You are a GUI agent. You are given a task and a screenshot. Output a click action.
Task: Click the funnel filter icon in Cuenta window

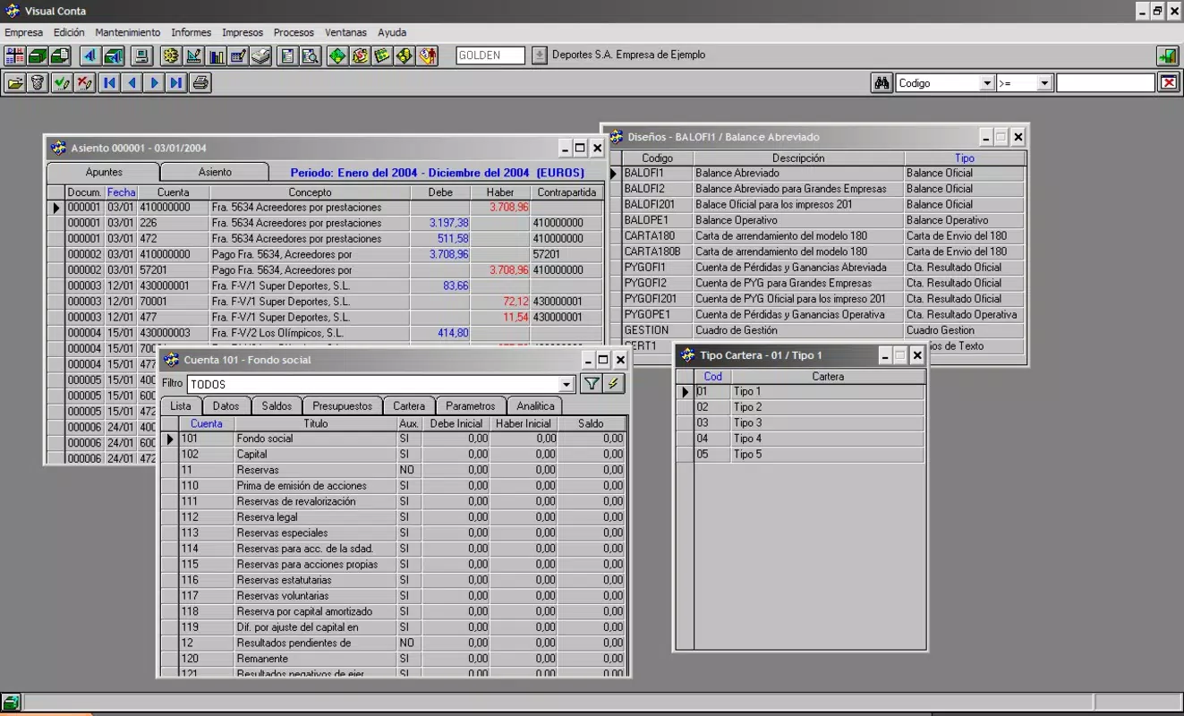click(x=592, y=384)
